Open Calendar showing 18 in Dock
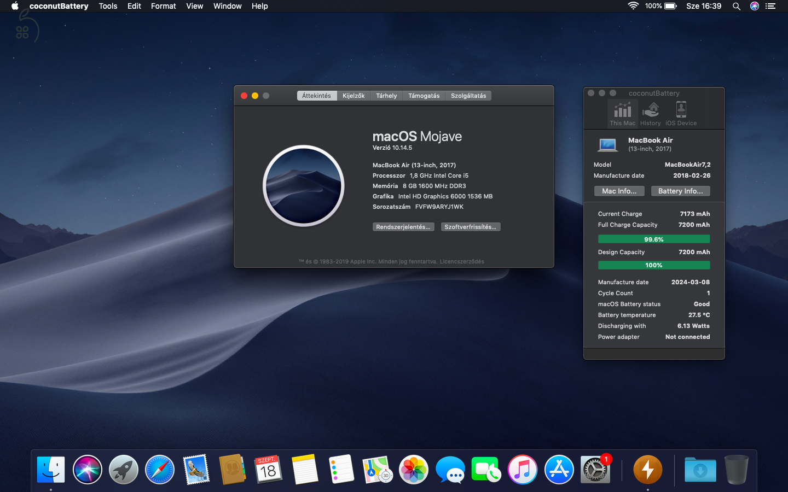This screenshot has width=788, height=492. click(268, 470)
